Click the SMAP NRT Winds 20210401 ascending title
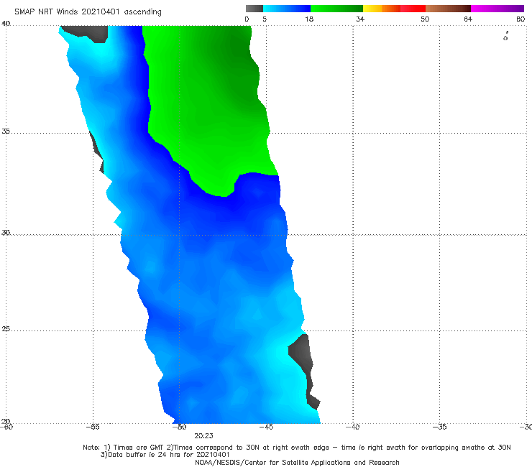 pyautogui.click(x=88, y=12)
